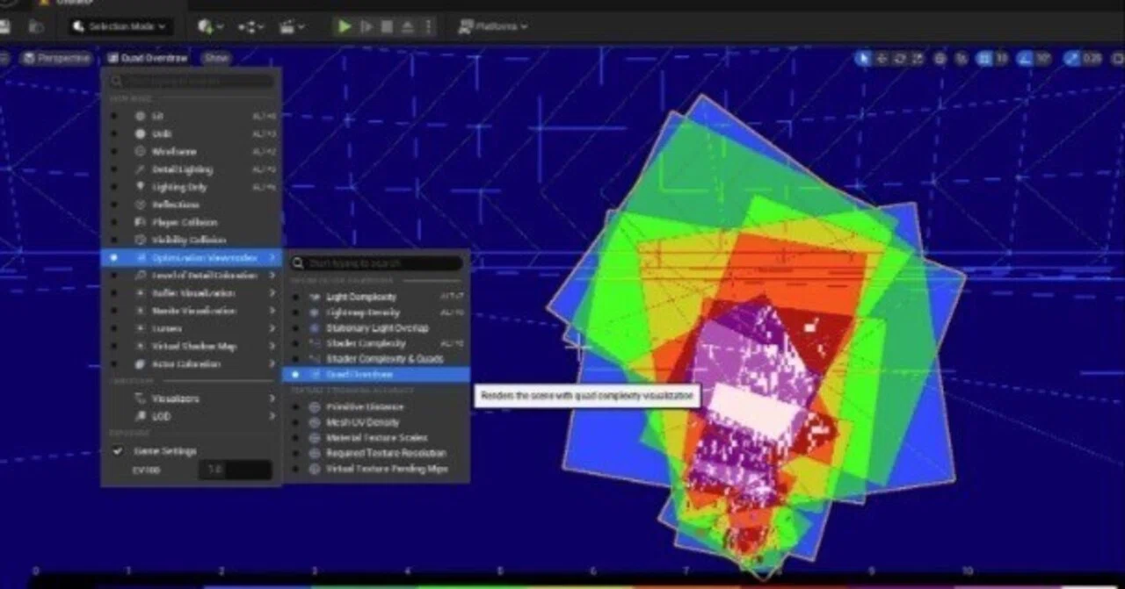This screenshot has height=589, width=1125.
Task: Click the Show viewport button
Action: pyautogui.click(x=215, y=58)
